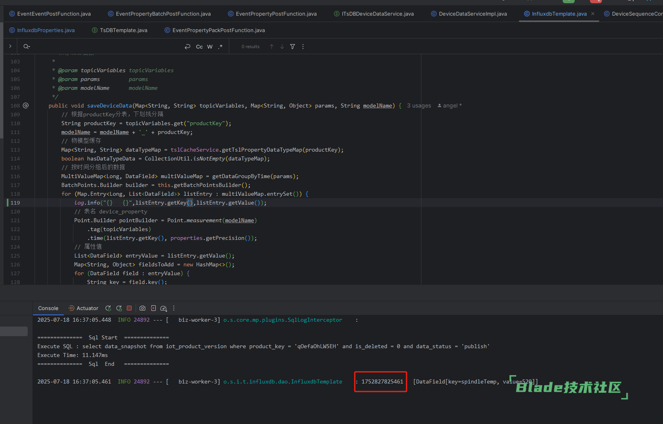Open more search options menu
663x424 pixels.
point(303,47)
